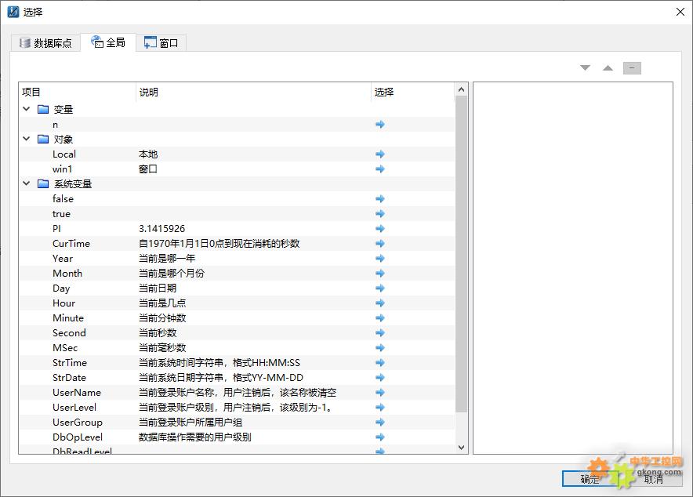The image size is (693, 497).
Task: Click the select arrow for StrDate
Action: (x=380, y=378)
